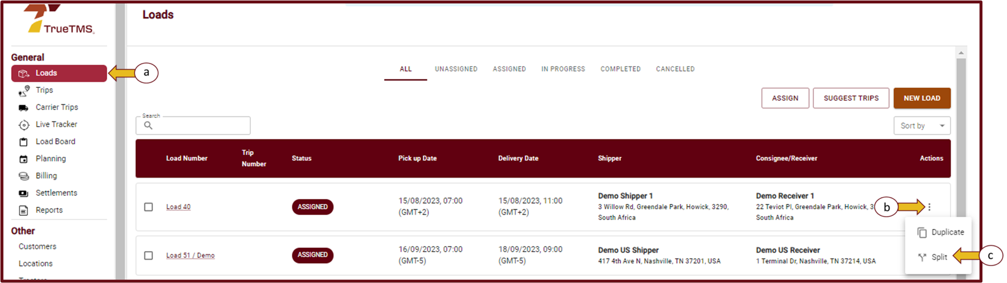Open the three-dot actions menu for Load 40
Image resolution: width=1007 pixels, height=283 pixels.
pyautogui.click(x=929, y=207)
